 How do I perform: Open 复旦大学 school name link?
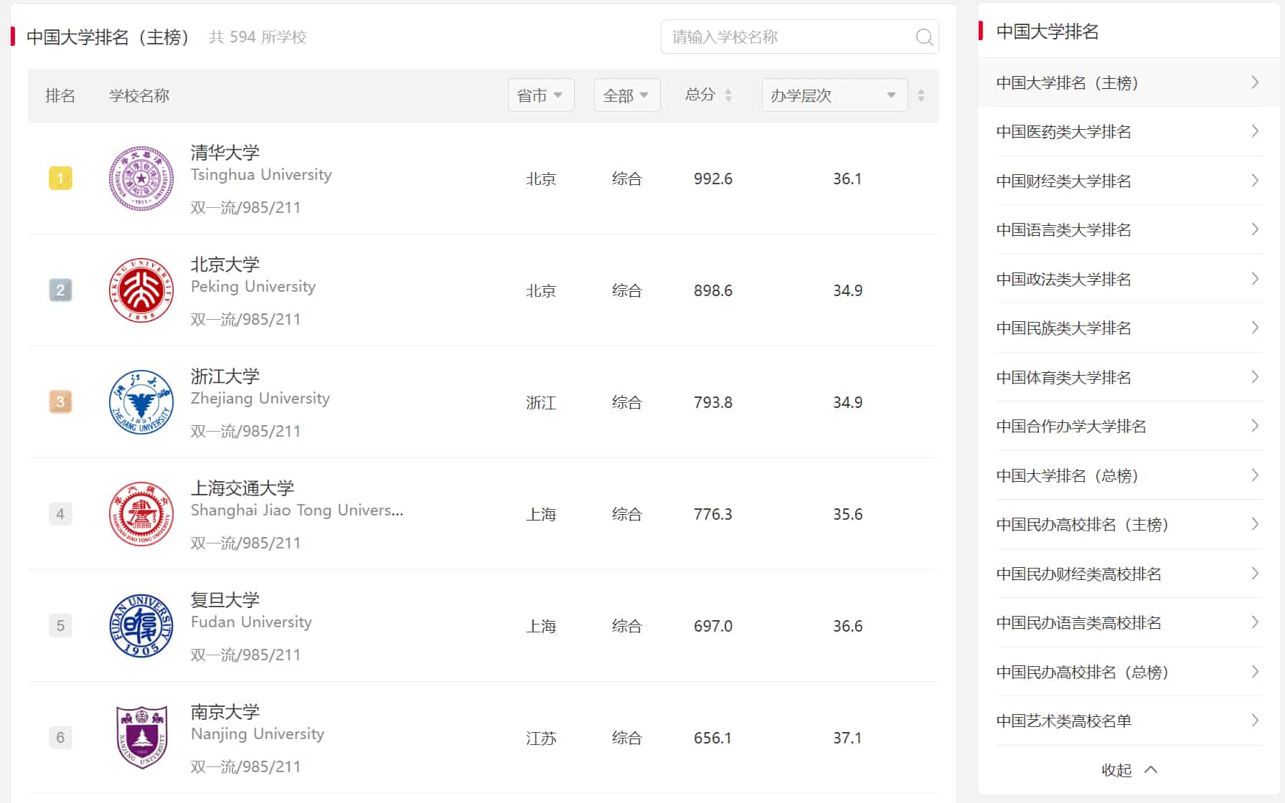tap(225, 600)
